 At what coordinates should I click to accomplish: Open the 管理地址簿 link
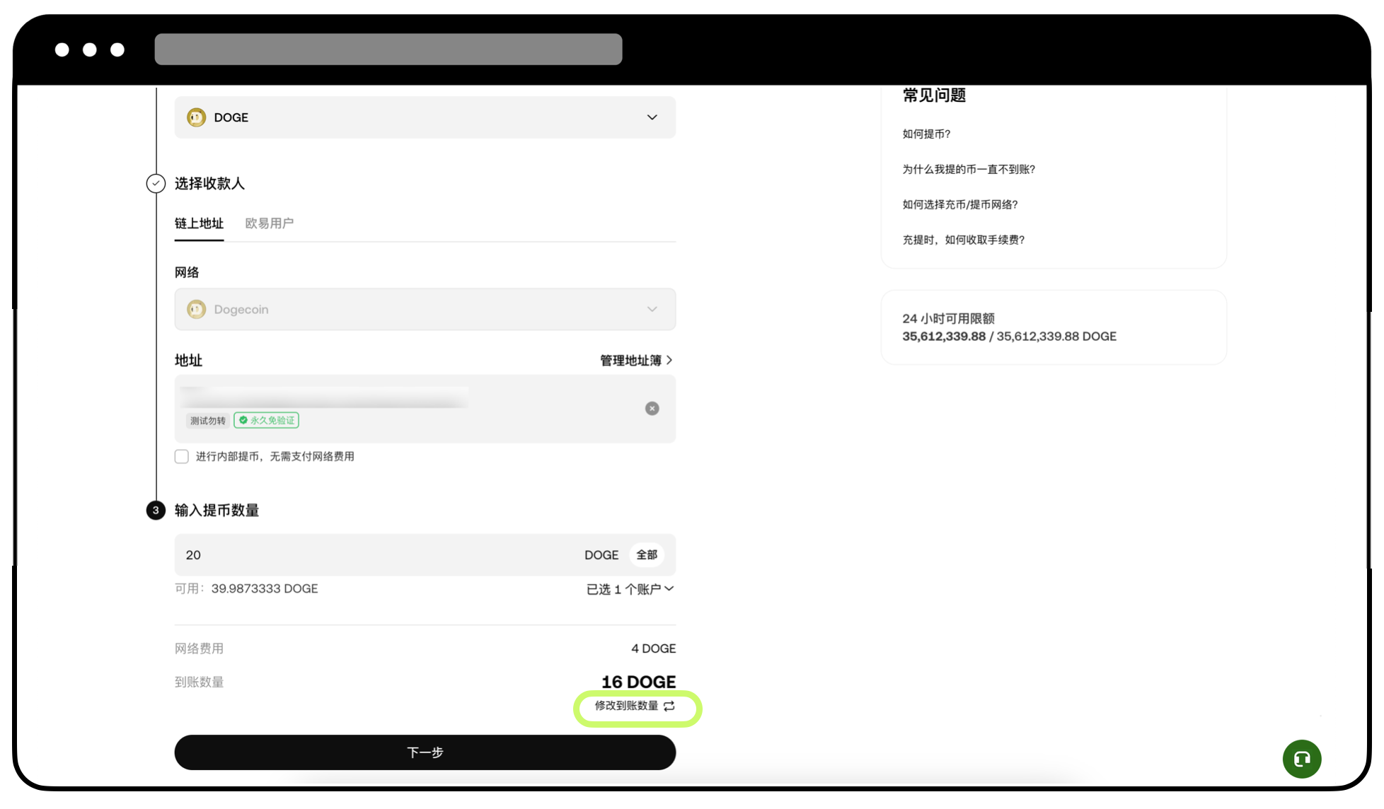click(635, 361)
